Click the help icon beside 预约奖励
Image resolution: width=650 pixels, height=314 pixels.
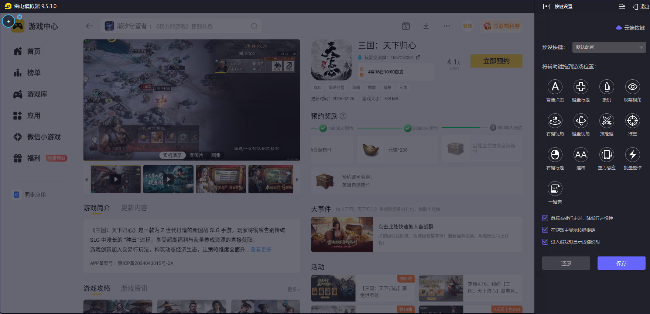point(343,116)
